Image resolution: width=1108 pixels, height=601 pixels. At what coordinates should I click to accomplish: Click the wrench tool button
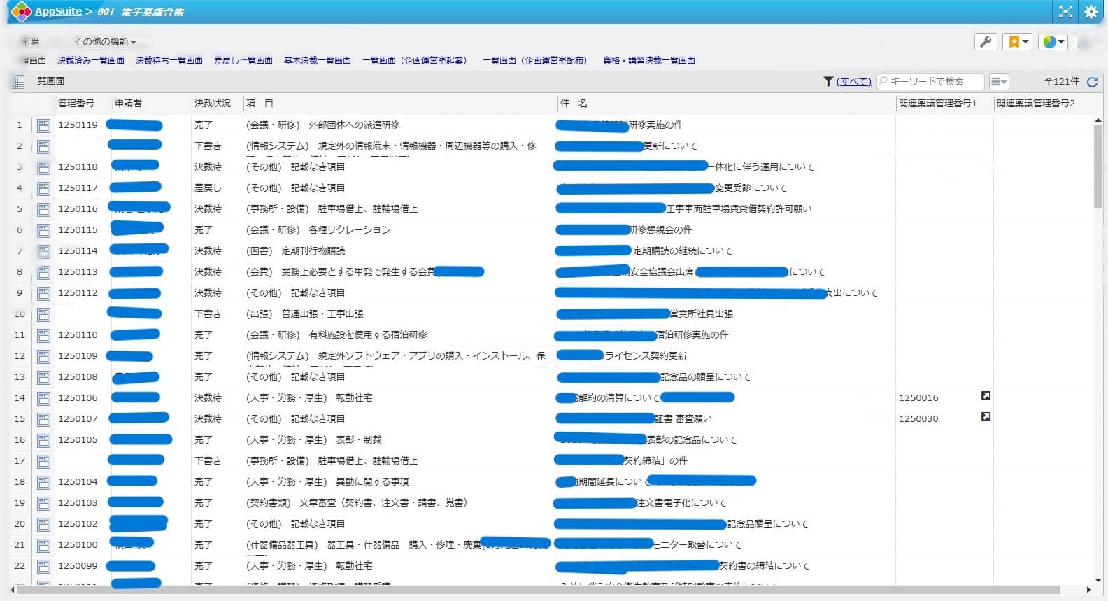point(986,42)
